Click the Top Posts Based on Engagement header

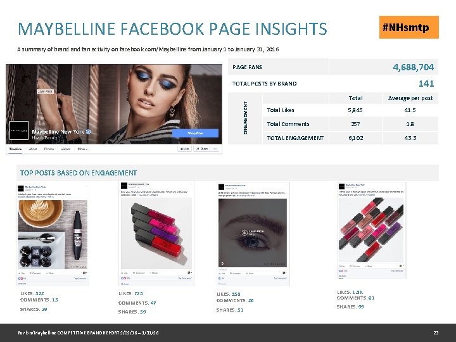(x=79, y=173)
